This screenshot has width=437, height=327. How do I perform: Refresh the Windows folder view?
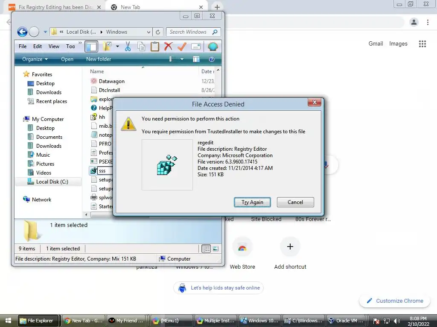tap(158, 32)
